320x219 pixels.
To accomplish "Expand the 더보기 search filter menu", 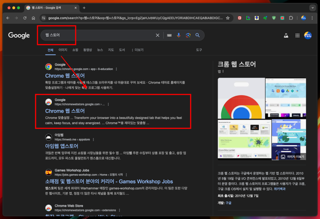I will pos(137,50).
